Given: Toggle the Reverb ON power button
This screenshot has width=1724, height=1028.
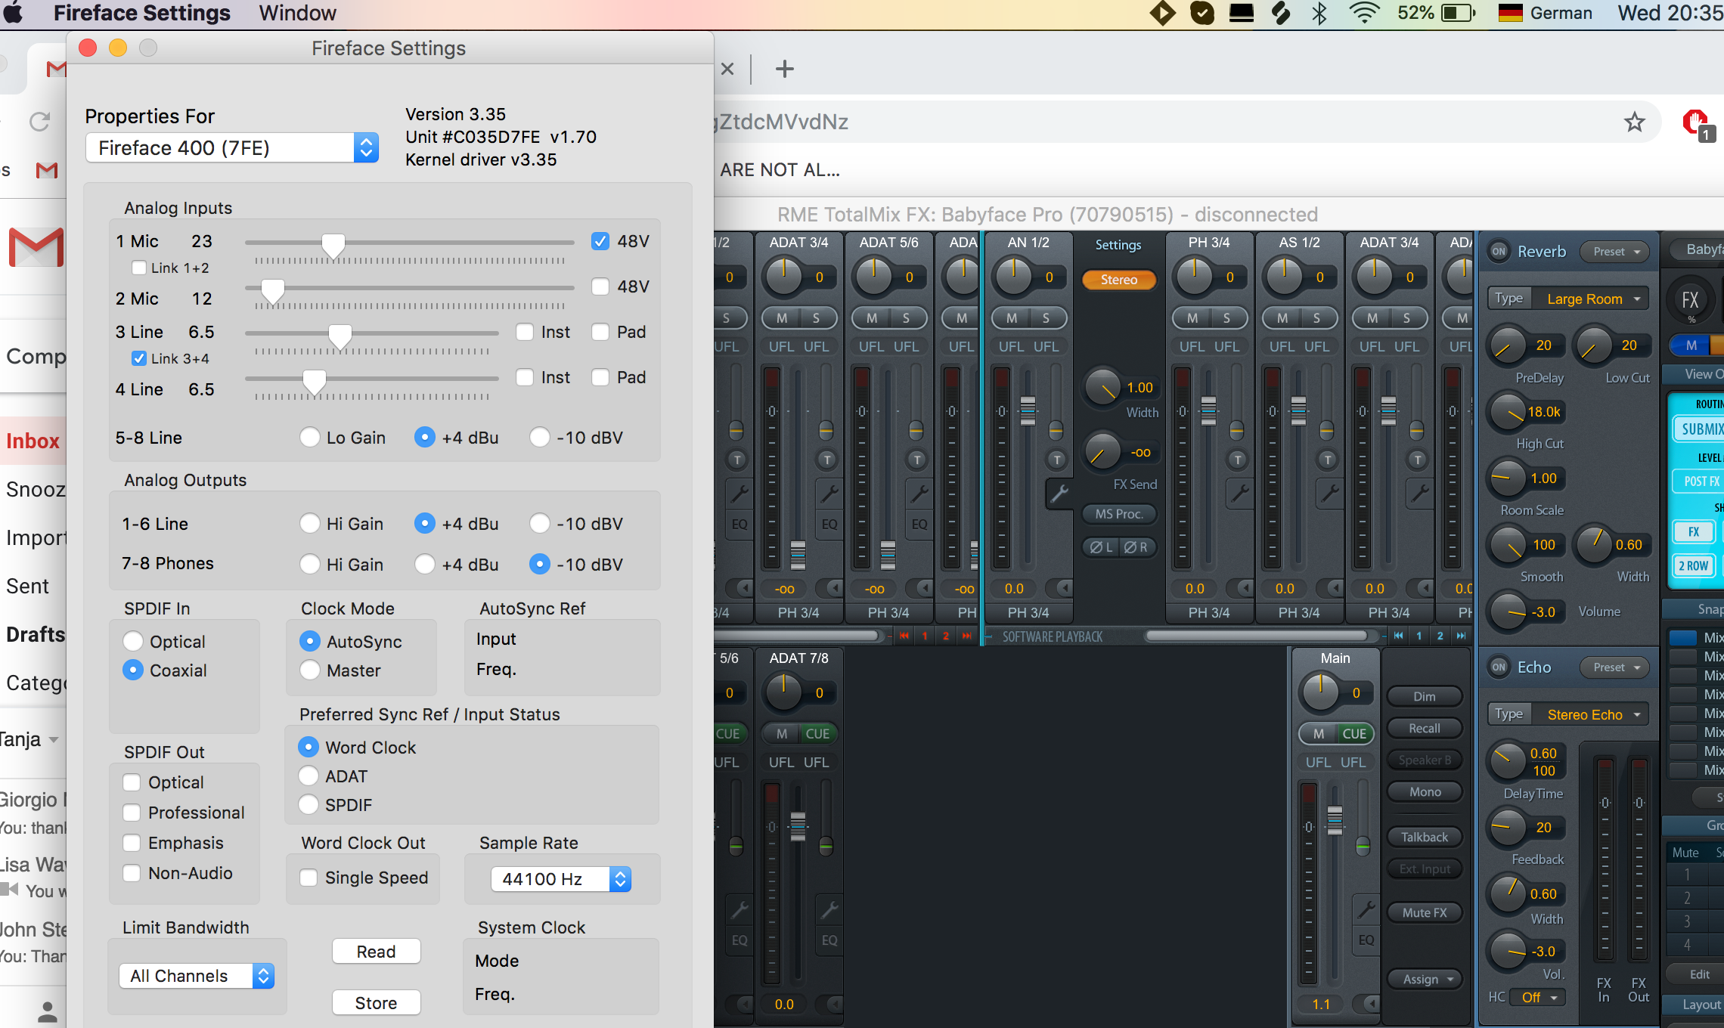Looking at the screenshot, I should (x=1499, y=252).
